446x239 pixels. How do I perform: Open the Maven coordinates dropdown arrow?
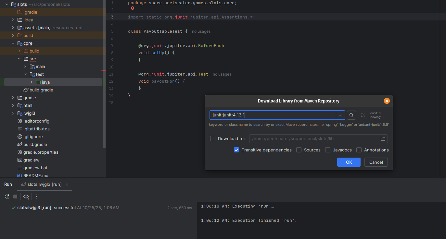[340, 115]
